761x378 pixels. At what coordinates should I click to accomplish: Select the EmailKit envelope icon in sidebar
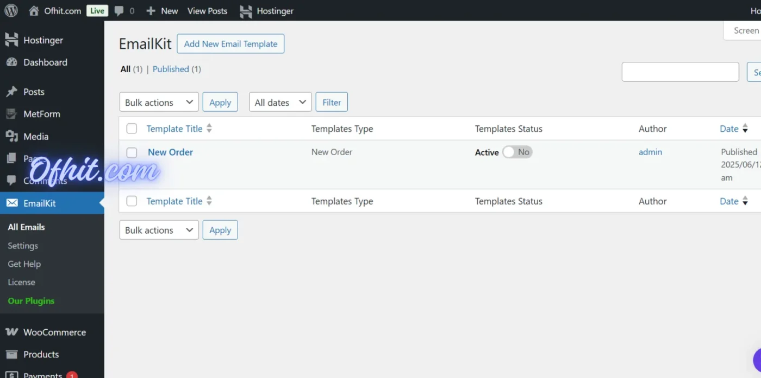(11, 203)
